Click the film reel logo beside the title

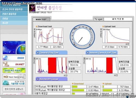pos(32,8)
